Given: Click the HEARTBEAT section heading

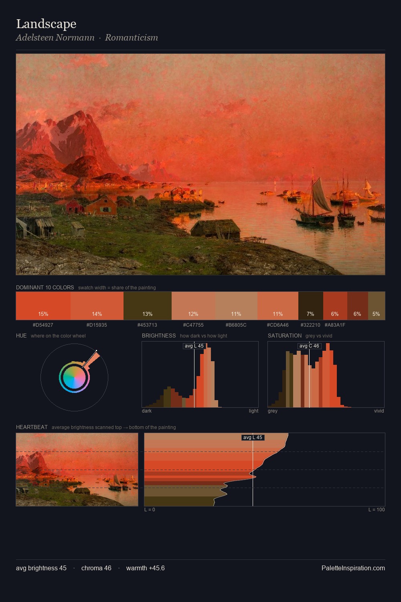Looking at the screenshot, I should (32, 427).
